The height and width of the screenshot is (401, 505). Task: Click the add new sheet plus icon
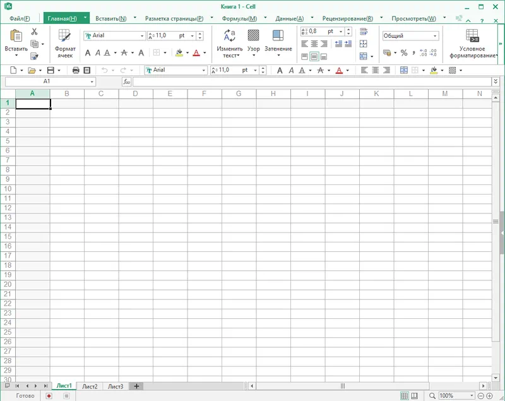click(136, 386)
